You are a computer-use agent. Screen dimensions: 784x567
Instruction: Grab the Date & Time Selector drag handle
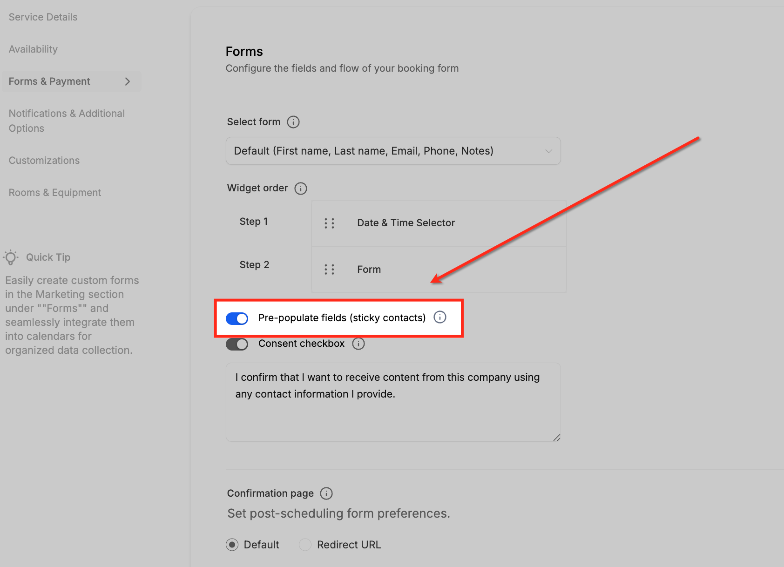point(330,223)
